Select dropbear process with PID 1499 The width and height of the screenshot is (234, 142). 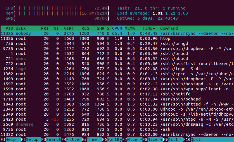(x=117, y=79)
